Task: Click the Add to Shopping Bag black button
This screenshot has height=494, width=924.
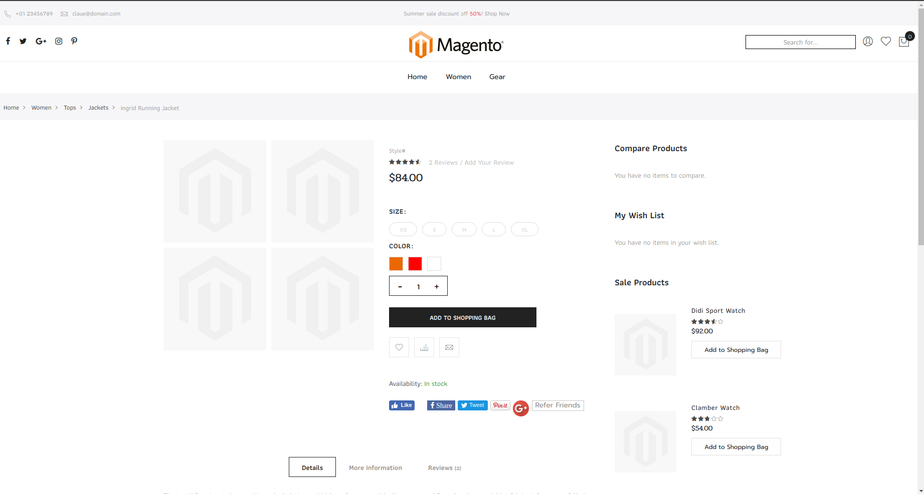Action: [462, 317]
